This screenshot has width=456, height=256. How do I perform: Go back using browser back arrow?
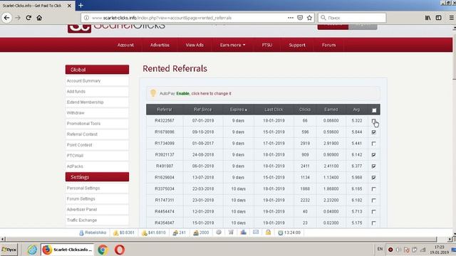pyautogui.click(x=6, y=18)
